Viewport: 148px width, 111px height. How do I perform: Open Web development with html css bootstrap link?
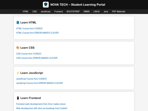pos(42,108)
